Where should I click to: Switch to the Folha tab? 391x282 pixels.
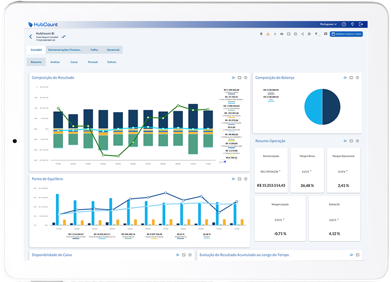[x=94, y=50]
